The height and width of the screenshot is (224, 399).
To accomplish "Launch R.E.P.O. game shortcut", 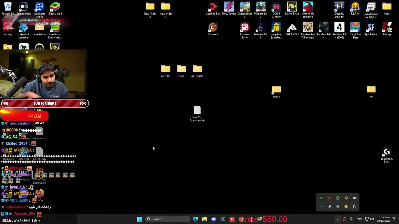I will click(x=355, y=9).
